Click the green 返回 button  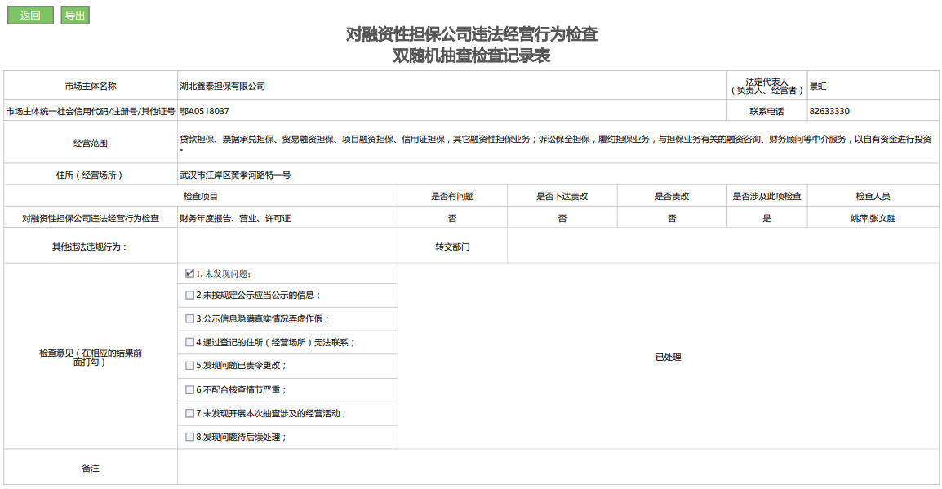30,15
